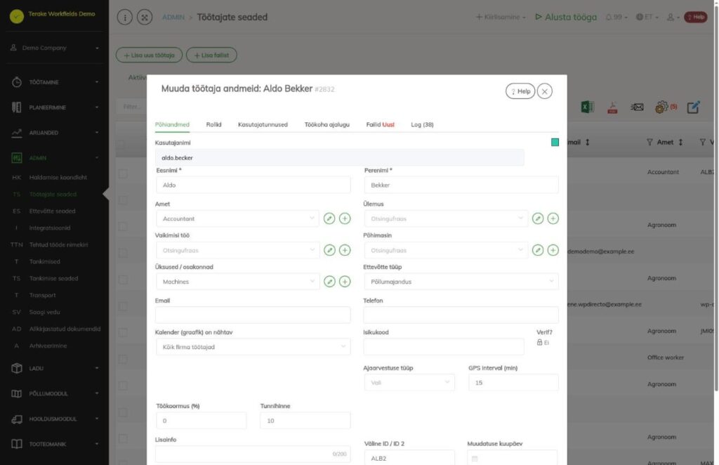The width and height of the screenshot is (719, 465).
Task: Click the Help button in the dialog
Action: (520, 91)
